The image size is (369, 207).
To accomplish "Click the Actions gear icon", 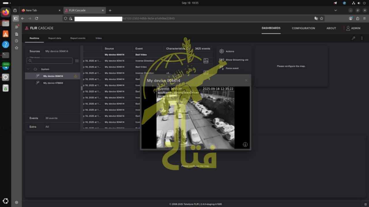I will pyautogui.click(x=221, y=51).
